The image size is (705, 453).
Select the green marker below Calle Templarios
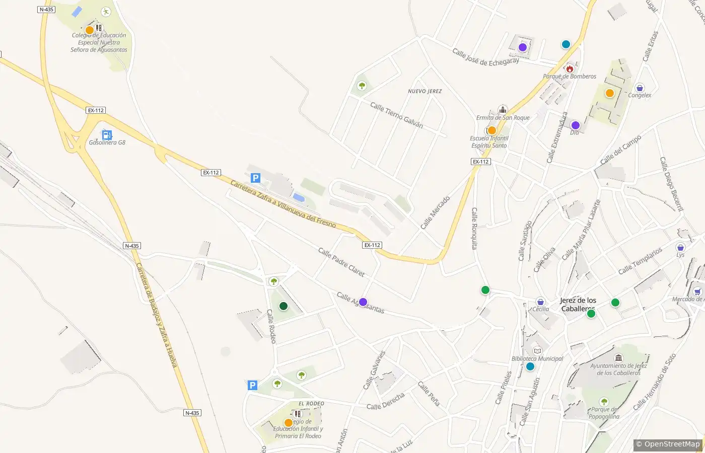point(615,303)
